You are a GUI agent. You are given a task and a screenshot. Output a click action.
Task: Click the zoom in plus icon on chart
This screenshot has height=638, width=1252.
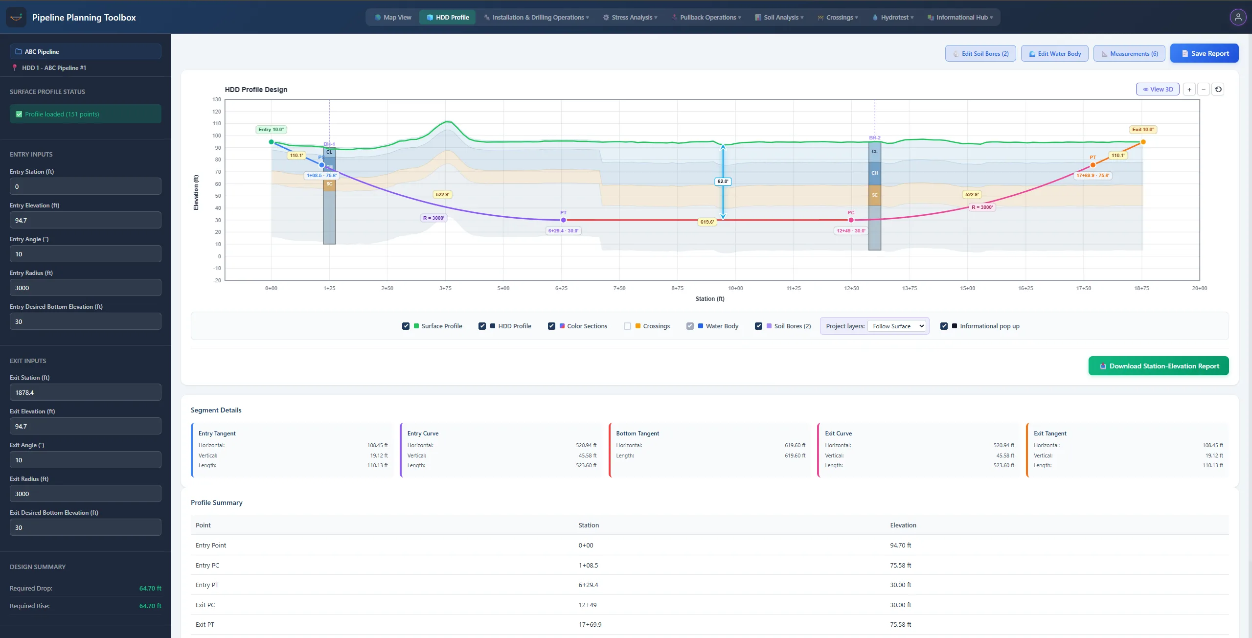[1189, 90]
